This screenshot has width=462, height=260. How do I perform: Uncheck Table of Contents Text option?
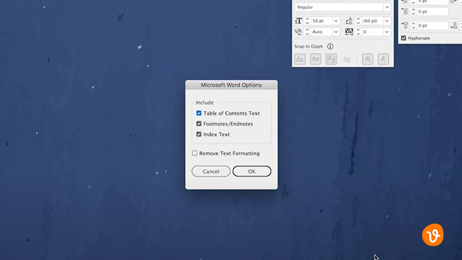point(199,113)
